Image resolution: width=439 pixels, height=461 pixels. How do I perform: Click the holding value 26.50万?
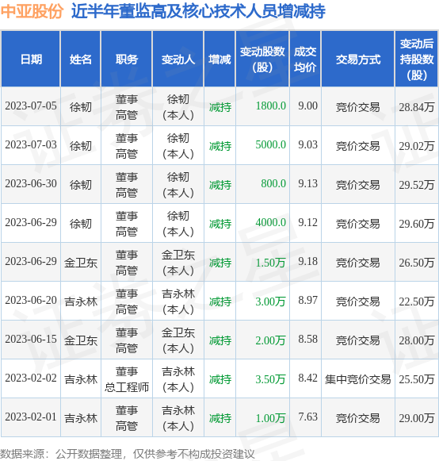coord(416,263)
